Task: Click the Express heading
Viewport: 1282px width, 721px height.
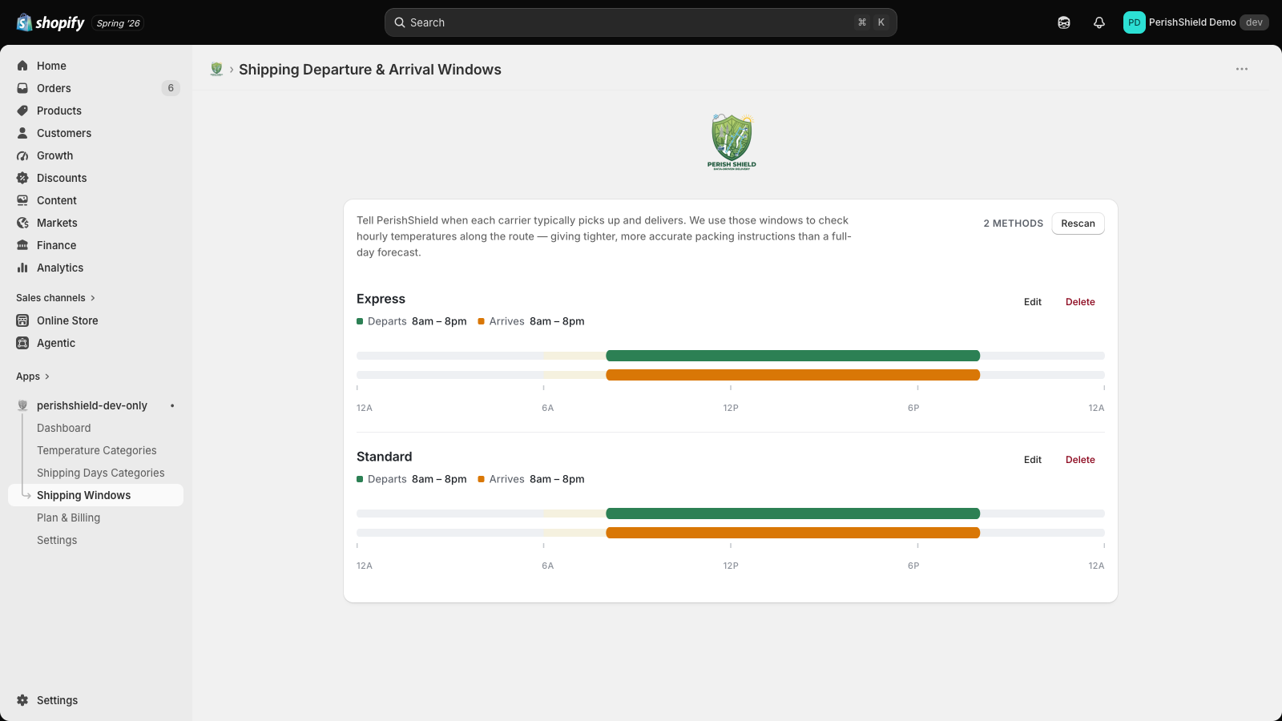Action: coord(381,299)
